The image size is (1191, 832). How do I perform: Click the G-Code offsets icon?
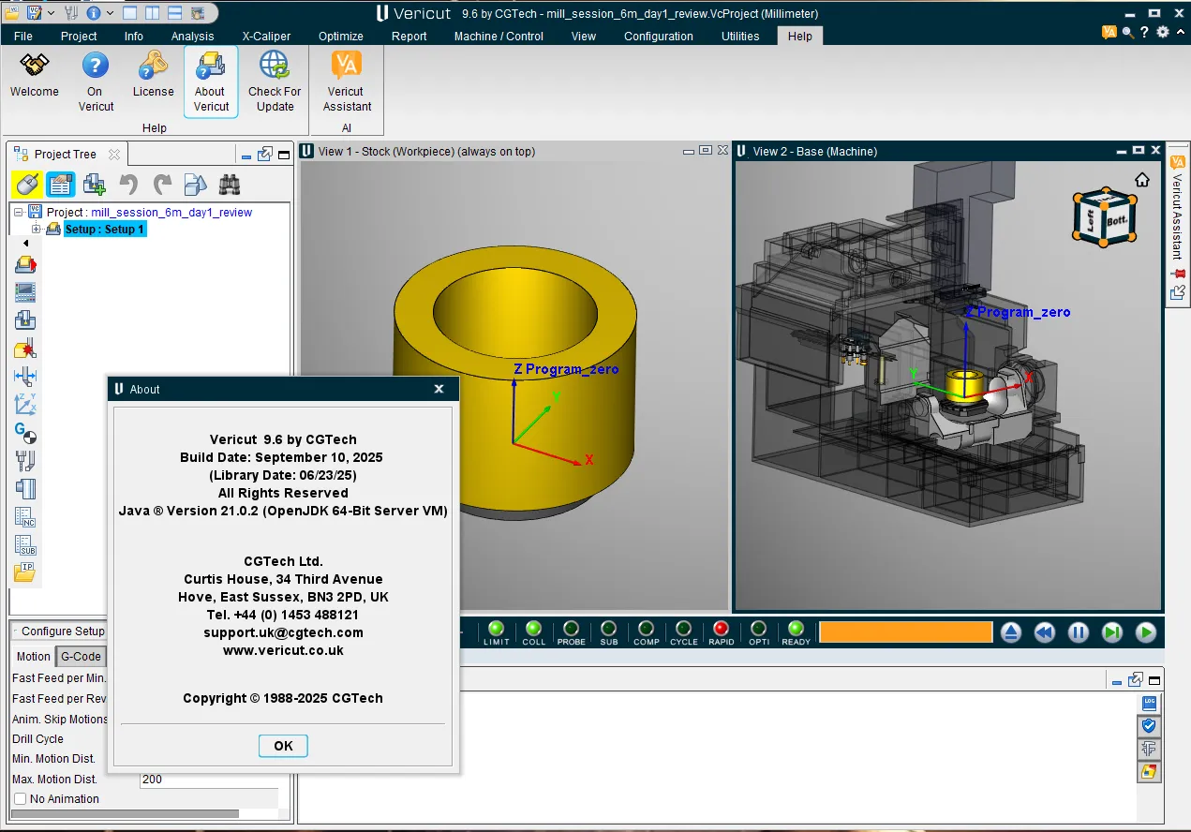(25, 433)
